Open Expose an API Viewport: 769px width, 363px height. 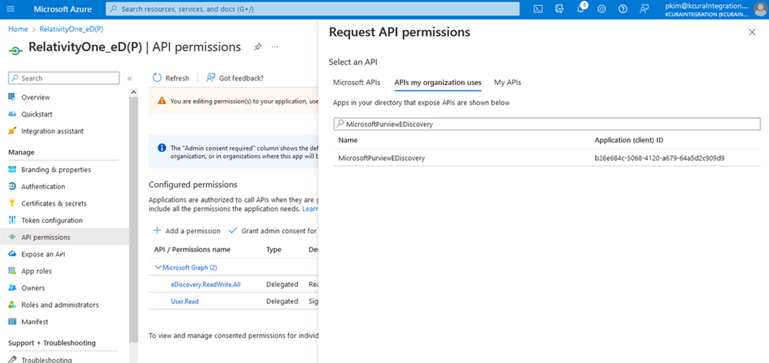pos(43,254)
